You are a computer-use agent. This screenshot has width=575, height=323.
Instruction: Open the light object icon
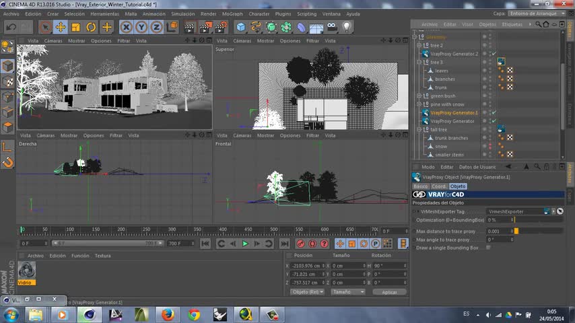coord(347,27)
